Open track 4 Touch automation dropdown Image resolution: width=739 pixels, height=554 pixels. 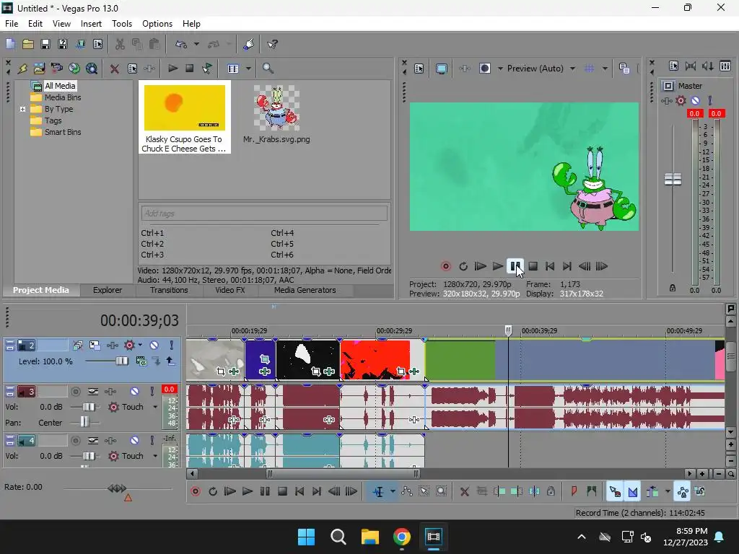click(155, 456)
